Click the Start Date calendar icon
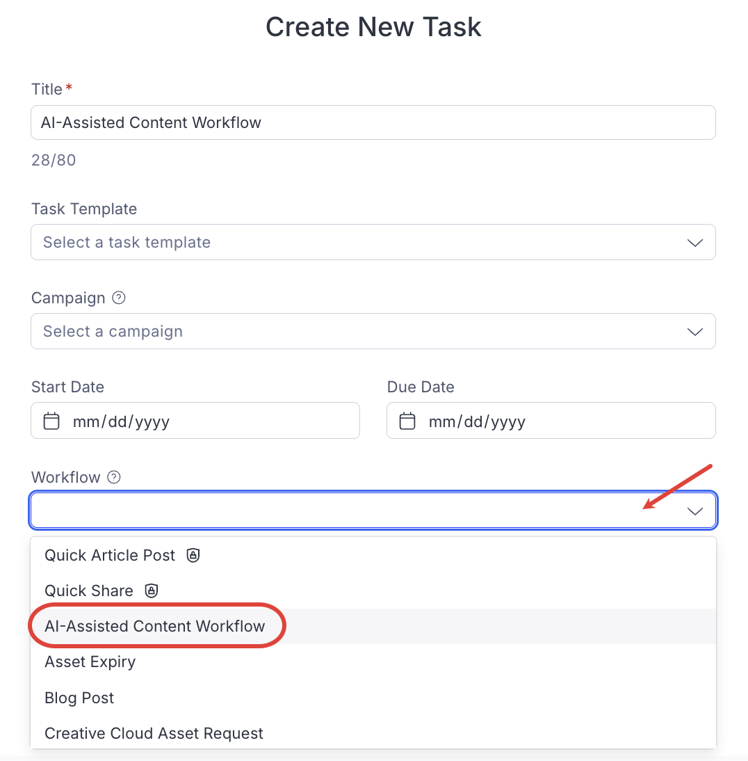Image resolution: width=748 pixels, height=761 pixels. click(x=51, y=420)
